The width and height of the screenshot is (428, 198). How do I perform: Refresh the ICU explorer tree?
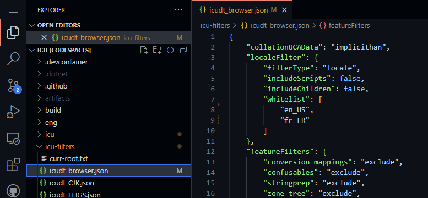tap(170, 50)
